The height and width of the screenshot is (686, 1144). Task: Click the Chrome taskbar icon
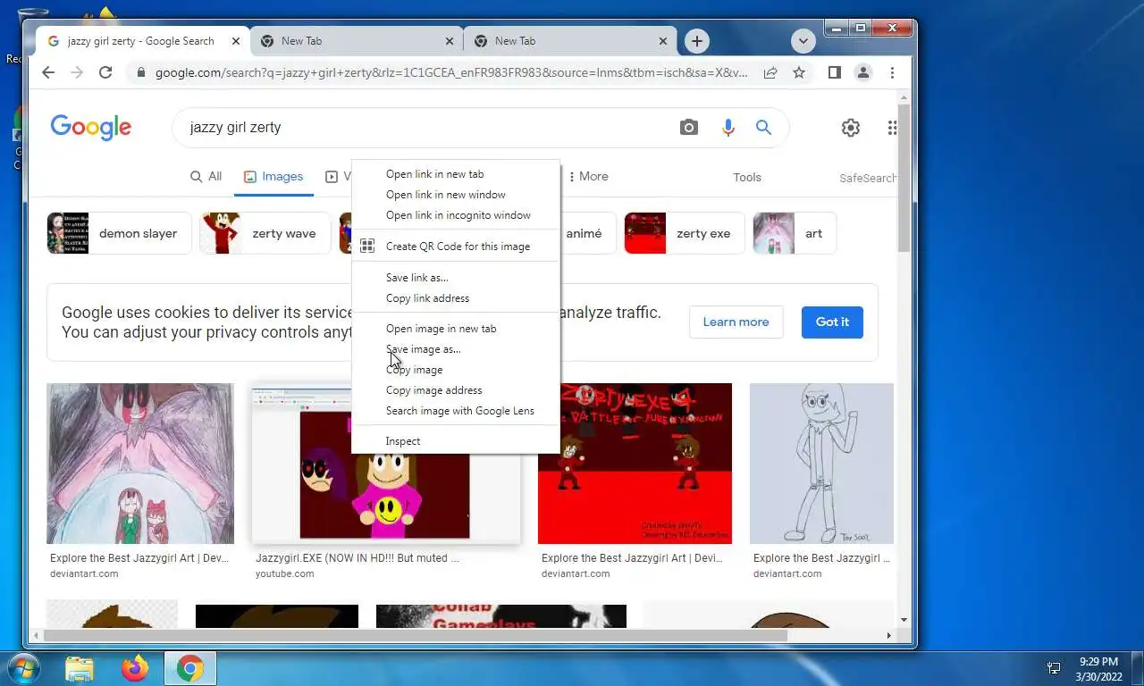189,668
